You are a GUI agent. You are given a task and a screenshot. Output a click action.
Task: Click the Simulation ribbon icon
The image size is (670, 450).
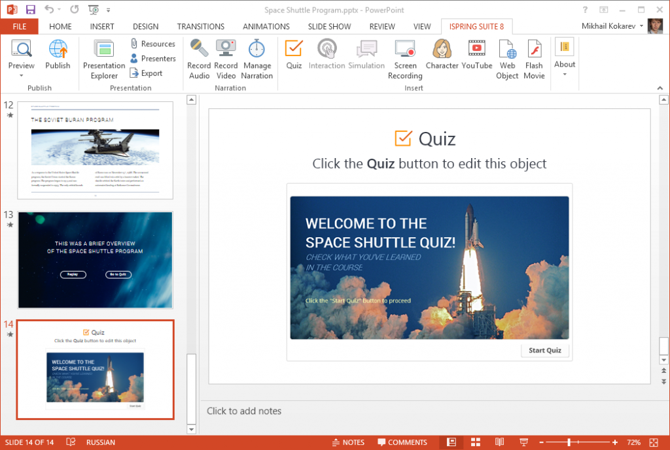366,48
